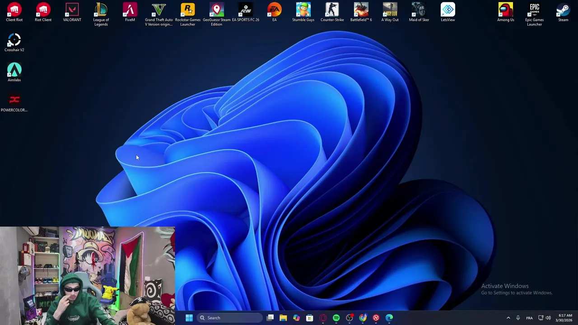Viewport: 578px width, 325px height.
Task: Open Spotify from the taskbar
Action: click(x=336, y=318)
